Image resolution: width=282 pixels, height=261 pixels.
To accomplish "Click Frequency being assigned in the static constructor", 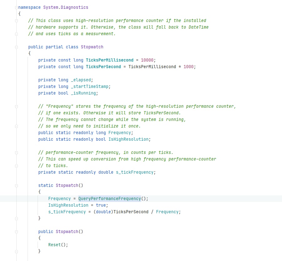I will pos(59,198).
